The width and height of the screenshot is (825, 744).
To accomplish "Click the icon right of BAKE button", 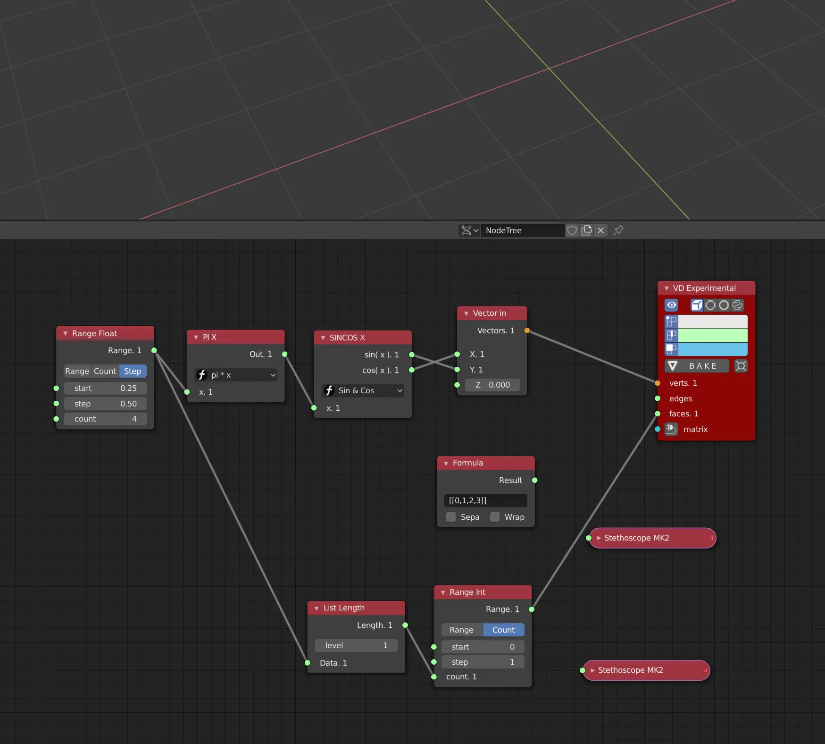I will [x=741, y=366].
